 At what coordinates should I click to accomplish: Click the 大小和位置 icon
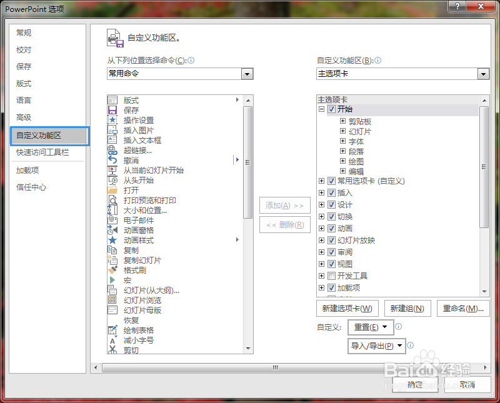pos(112,210)
